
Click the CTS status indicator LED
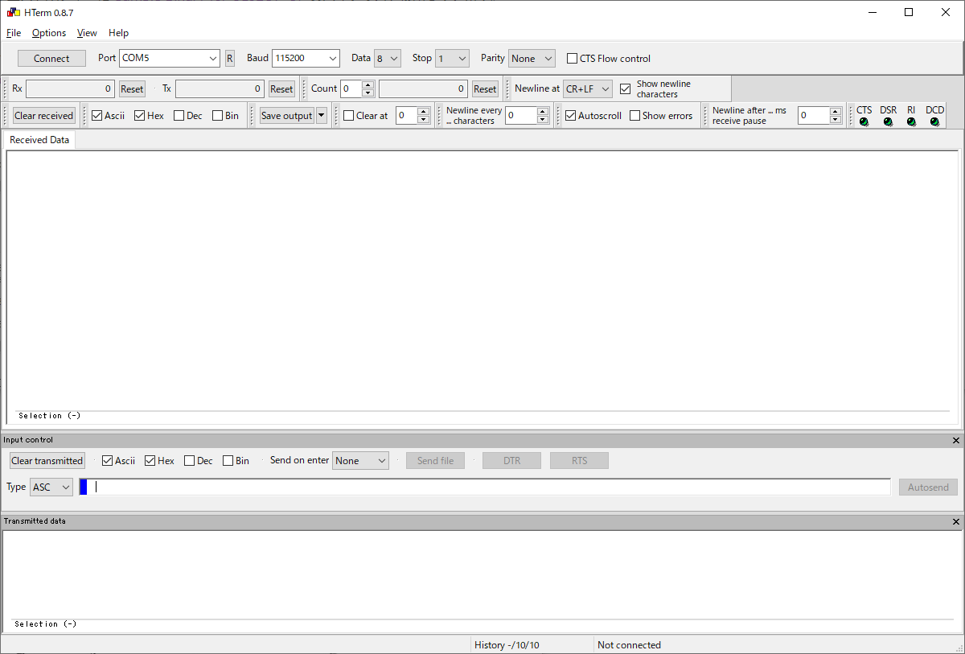[864, 122]
